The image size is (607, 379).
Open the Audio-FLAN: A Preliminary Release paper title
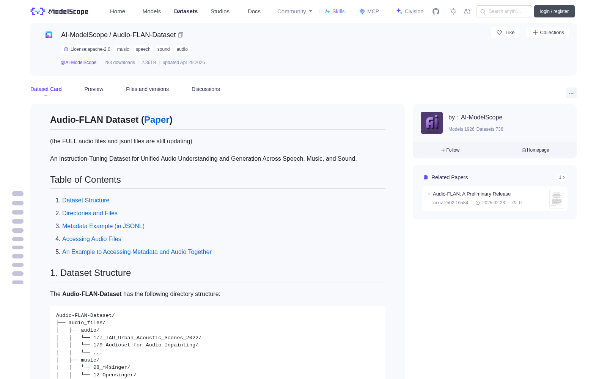pyautogui.click(x=472, y=194)
